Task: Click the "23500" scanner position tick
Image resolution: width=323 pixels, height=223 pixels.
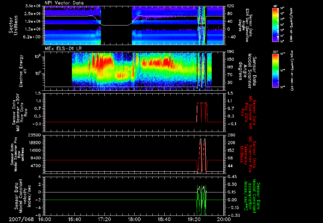Action: point(34,135)
